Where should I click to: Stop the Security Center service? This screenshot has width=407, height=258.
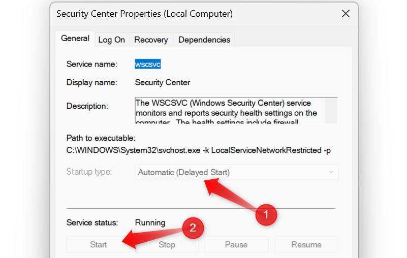[x=167, y=245]
